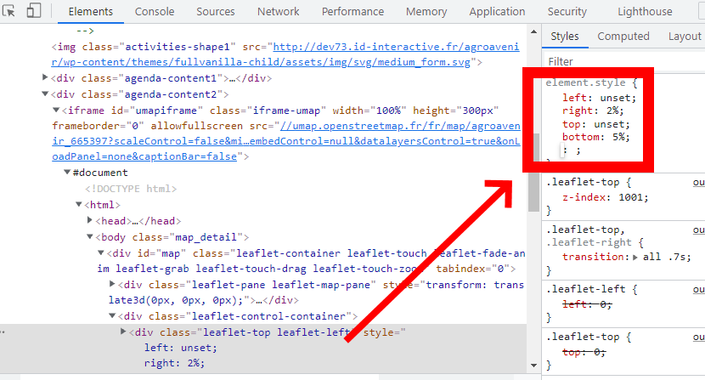Edit the bottom: 5% declaration
Image resolution: width=705 pixels, height=380 pixels.
(x=596, y=137)
